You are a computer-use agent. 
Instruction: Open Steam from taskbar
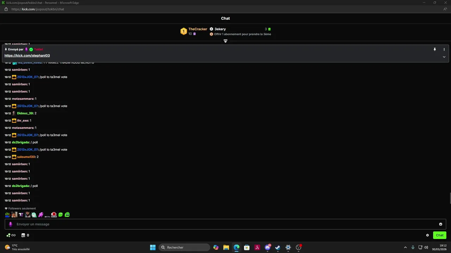tap(278, 247)
